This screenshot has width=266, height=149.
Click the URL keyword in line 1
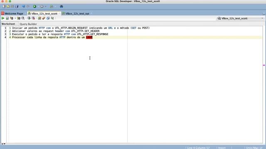110,28
